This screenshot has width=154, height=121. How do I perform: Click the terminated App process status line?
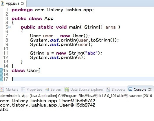[x=76, y=96]
